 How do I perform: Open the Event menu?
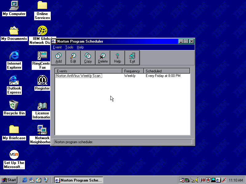click(x=57, y=47)
